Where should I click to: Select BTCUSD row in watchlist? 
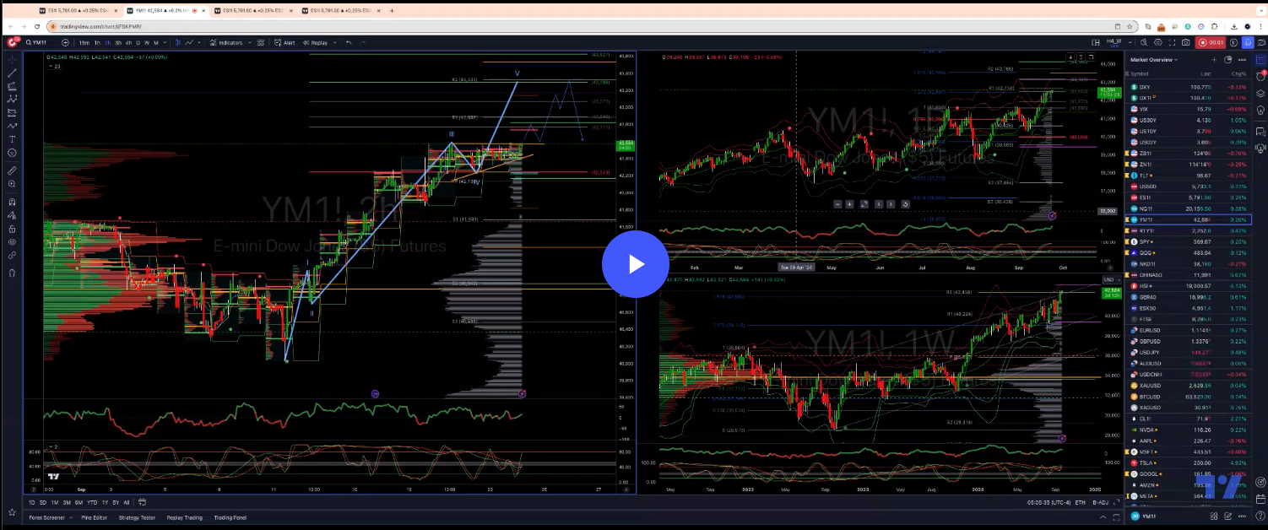coord(1189,396)
